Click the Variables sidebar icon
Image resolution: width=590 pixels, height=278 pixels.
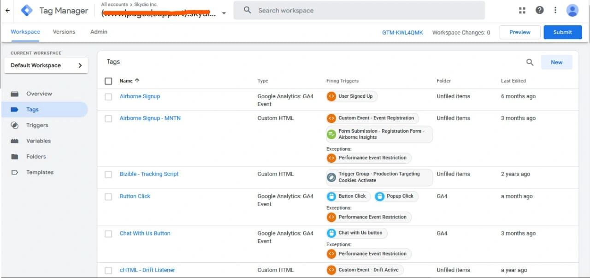click(15, 141)
